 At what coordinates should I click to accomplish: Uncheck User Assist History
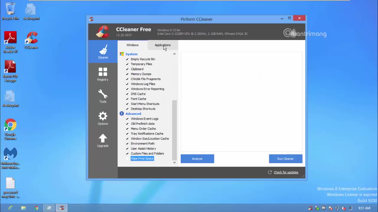[127, 149]
